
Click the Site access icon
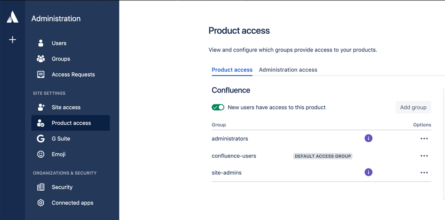click(41, 107)
